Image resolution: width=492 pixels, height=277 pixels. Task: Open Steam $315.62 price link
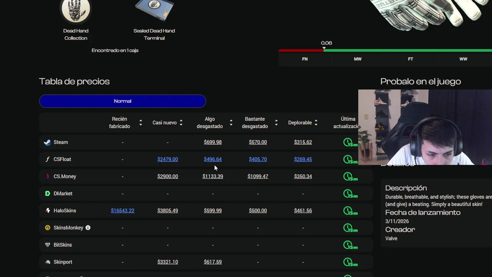(x=303, y=142)
